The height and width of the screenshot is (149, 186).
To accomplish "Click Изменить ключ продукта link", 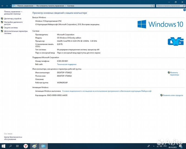I will [172, 95].
